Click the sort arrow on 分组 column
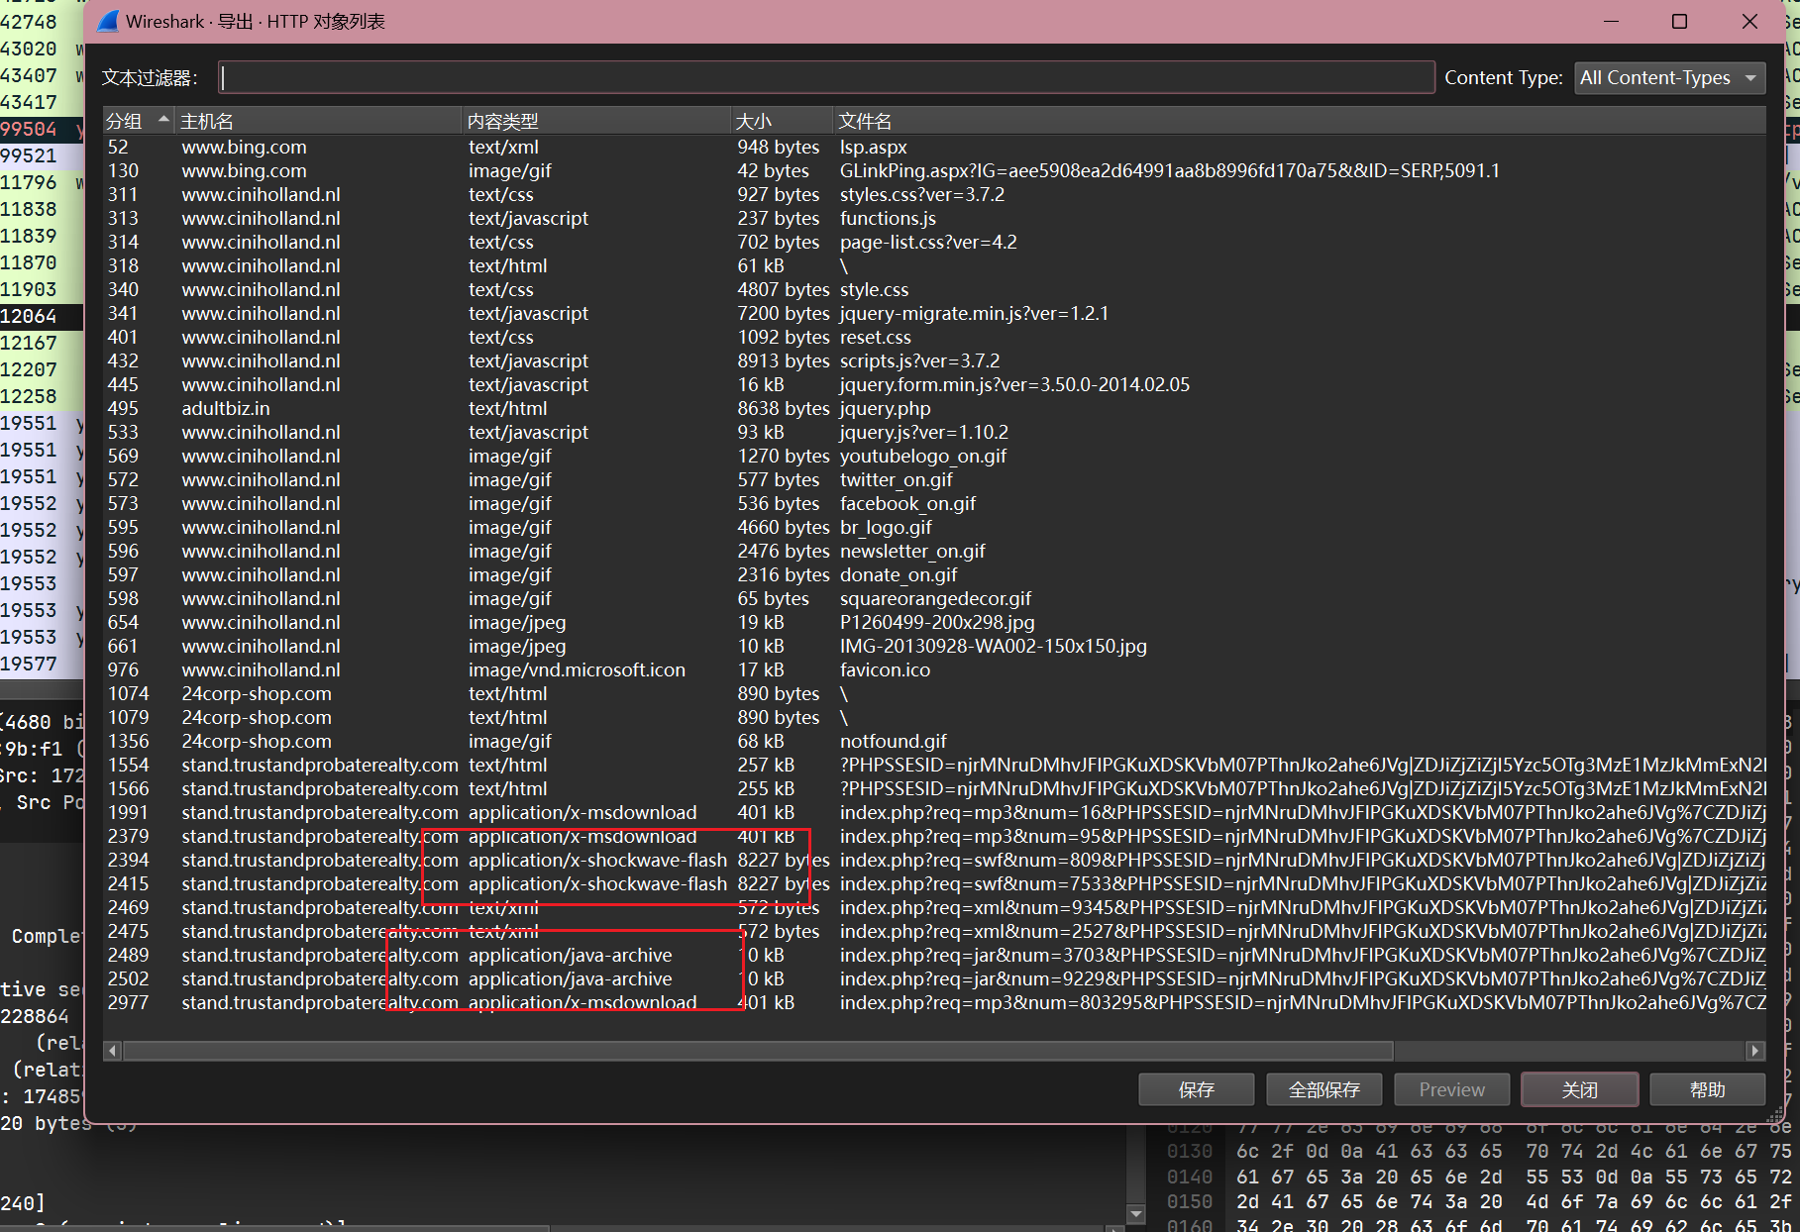Screen dimensions: 1800x1232 [163, 120]
